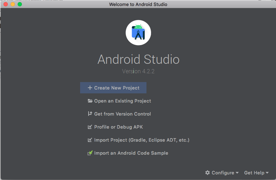Choose Import an Android Code Sample
The height and width of the screenshot is (180, 276).
pyautogui.click(x=128, y=153)
